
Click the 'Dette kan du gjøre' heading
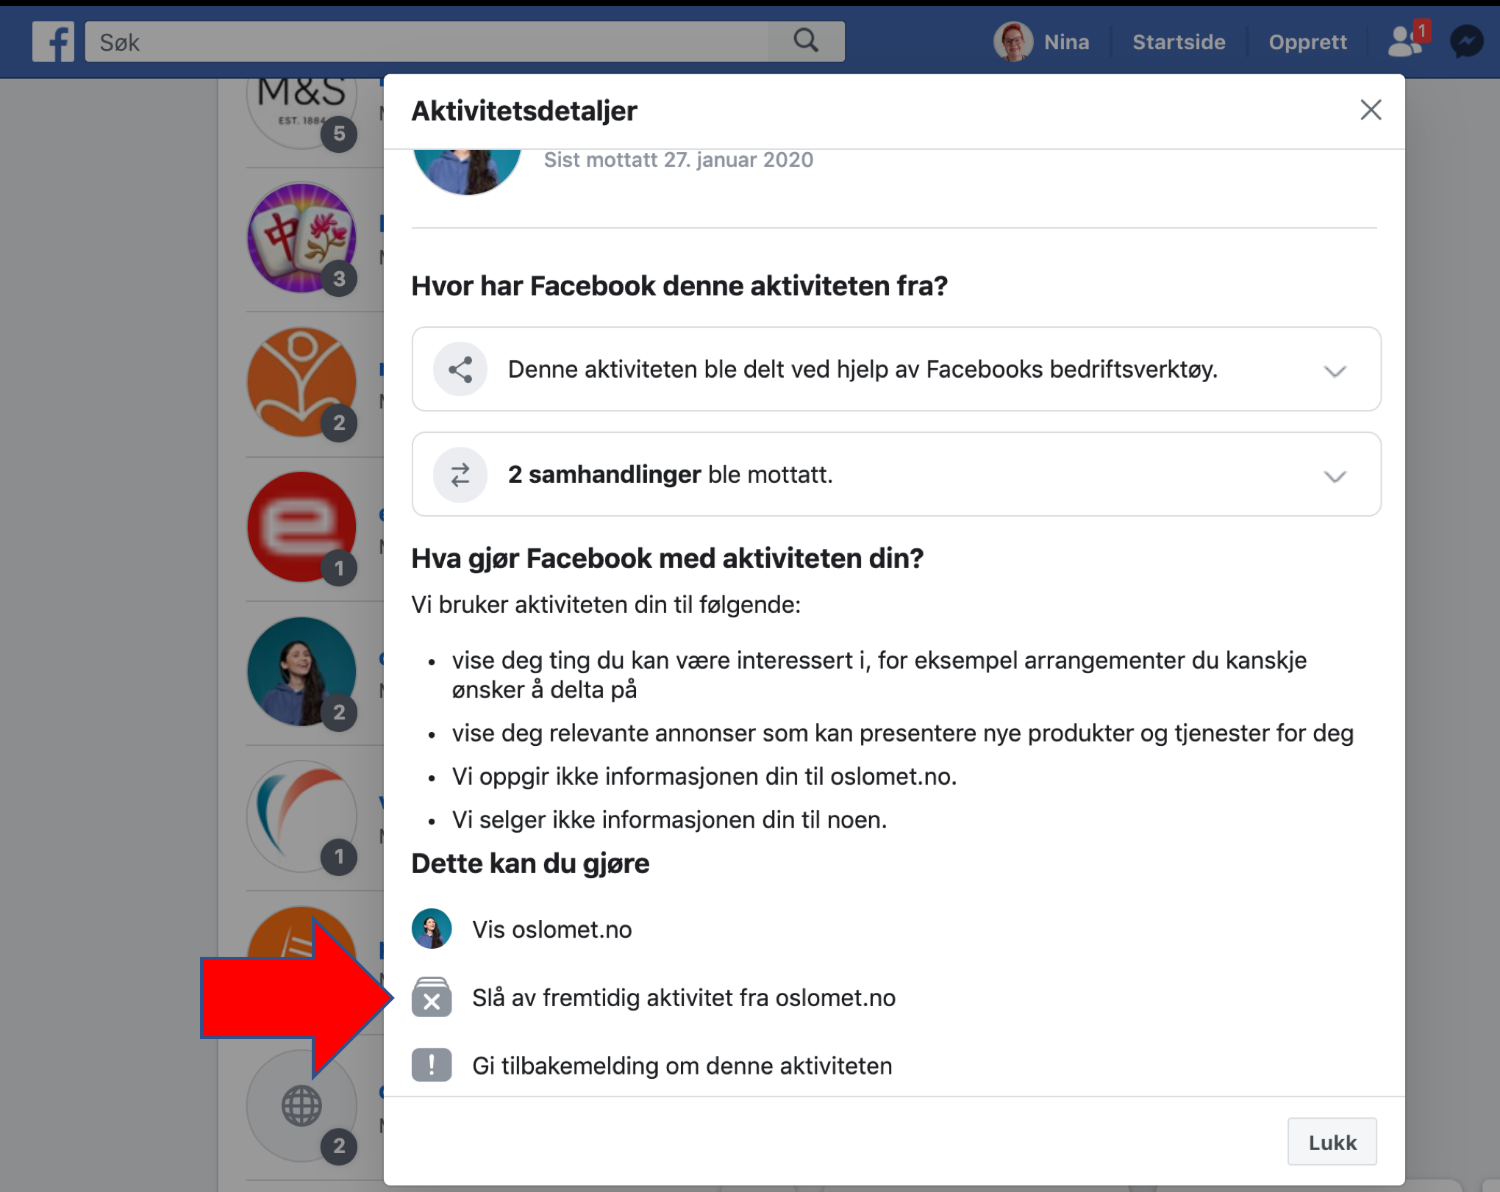530,864
